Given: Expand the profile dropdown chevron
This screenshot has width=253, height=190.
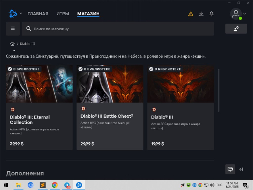Looking at the screenshot, I should click(245, 14).
